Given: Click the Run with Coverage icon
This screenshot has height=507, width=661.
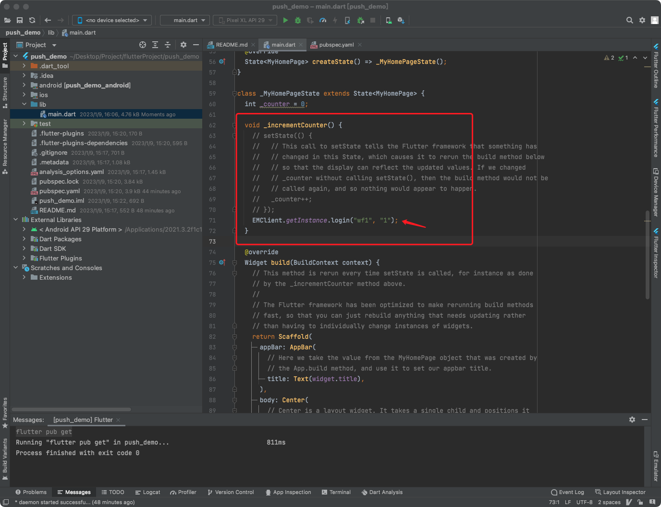Looking at the screenshot, I should pyautogui.click(x=310, y=20).
